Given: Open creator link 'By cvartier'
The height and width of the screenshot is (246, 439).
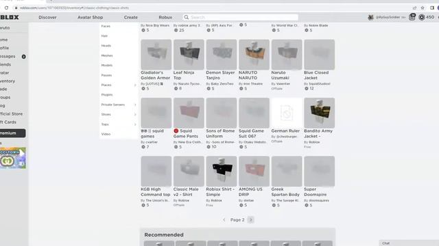Looking at the screenshot, I should 150,142.
